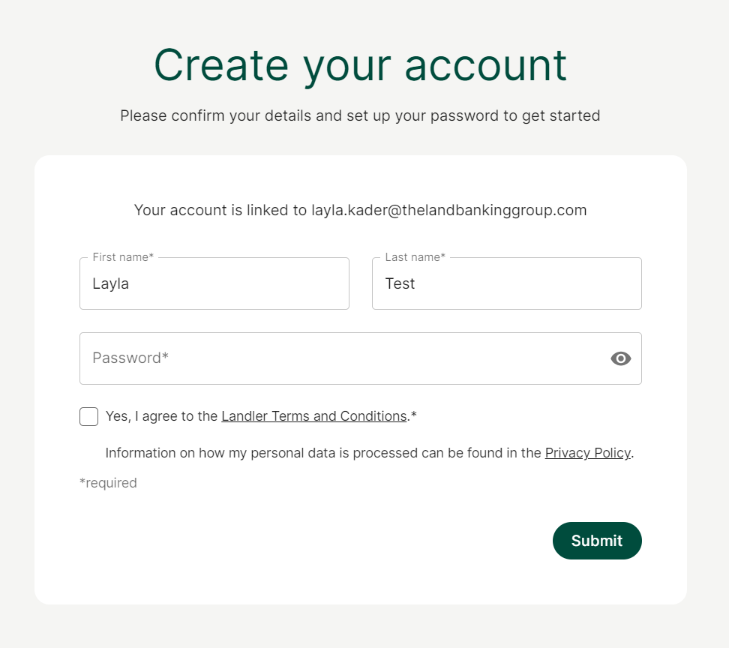
Task: Click into the Password field
Action: tap(345, 358)
